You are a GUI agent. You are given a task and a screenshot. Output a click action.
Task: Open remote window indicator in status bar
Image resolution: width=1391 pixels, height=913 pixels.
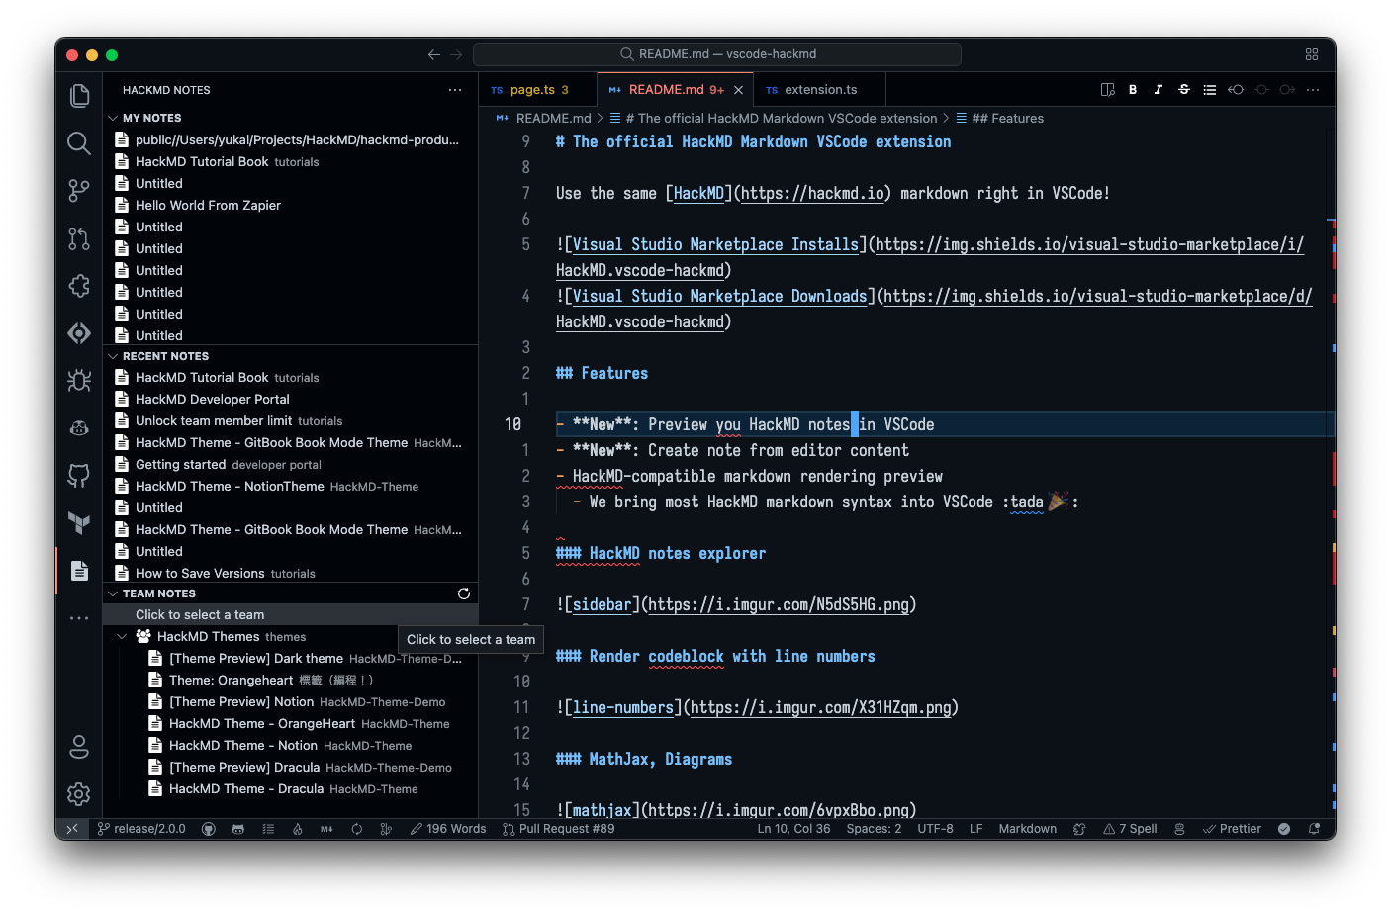point(71,829)
